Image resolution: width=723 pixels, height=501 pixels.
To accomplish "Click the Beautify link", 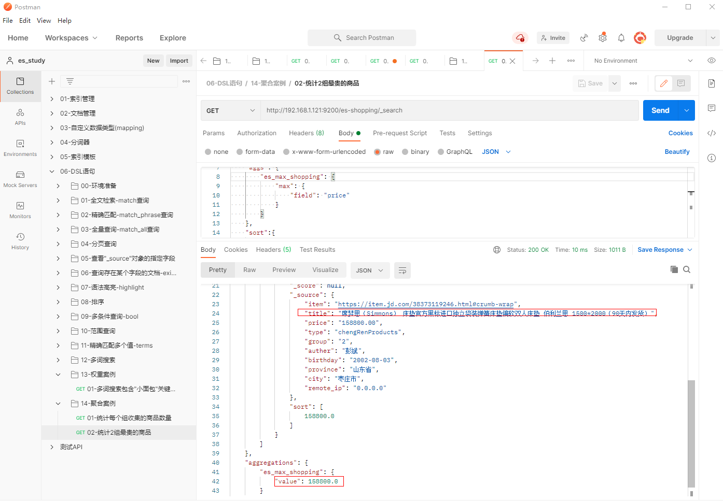I will [677, 152].
